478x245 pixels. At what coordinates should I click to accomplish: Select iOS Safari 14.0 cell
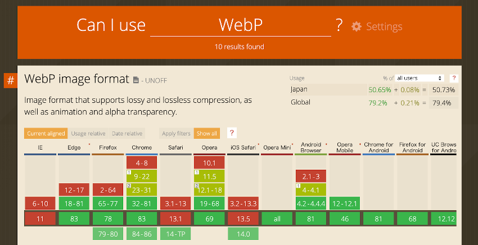(243, 234)
